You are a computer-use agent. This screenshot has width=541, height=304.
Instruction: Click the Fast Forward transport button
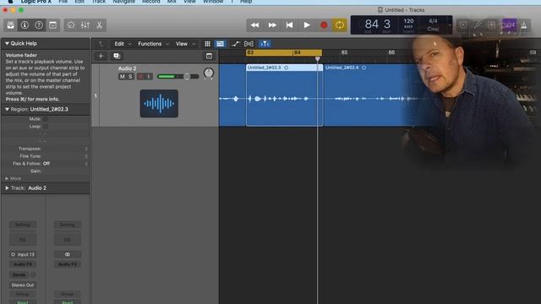(272, 25)
